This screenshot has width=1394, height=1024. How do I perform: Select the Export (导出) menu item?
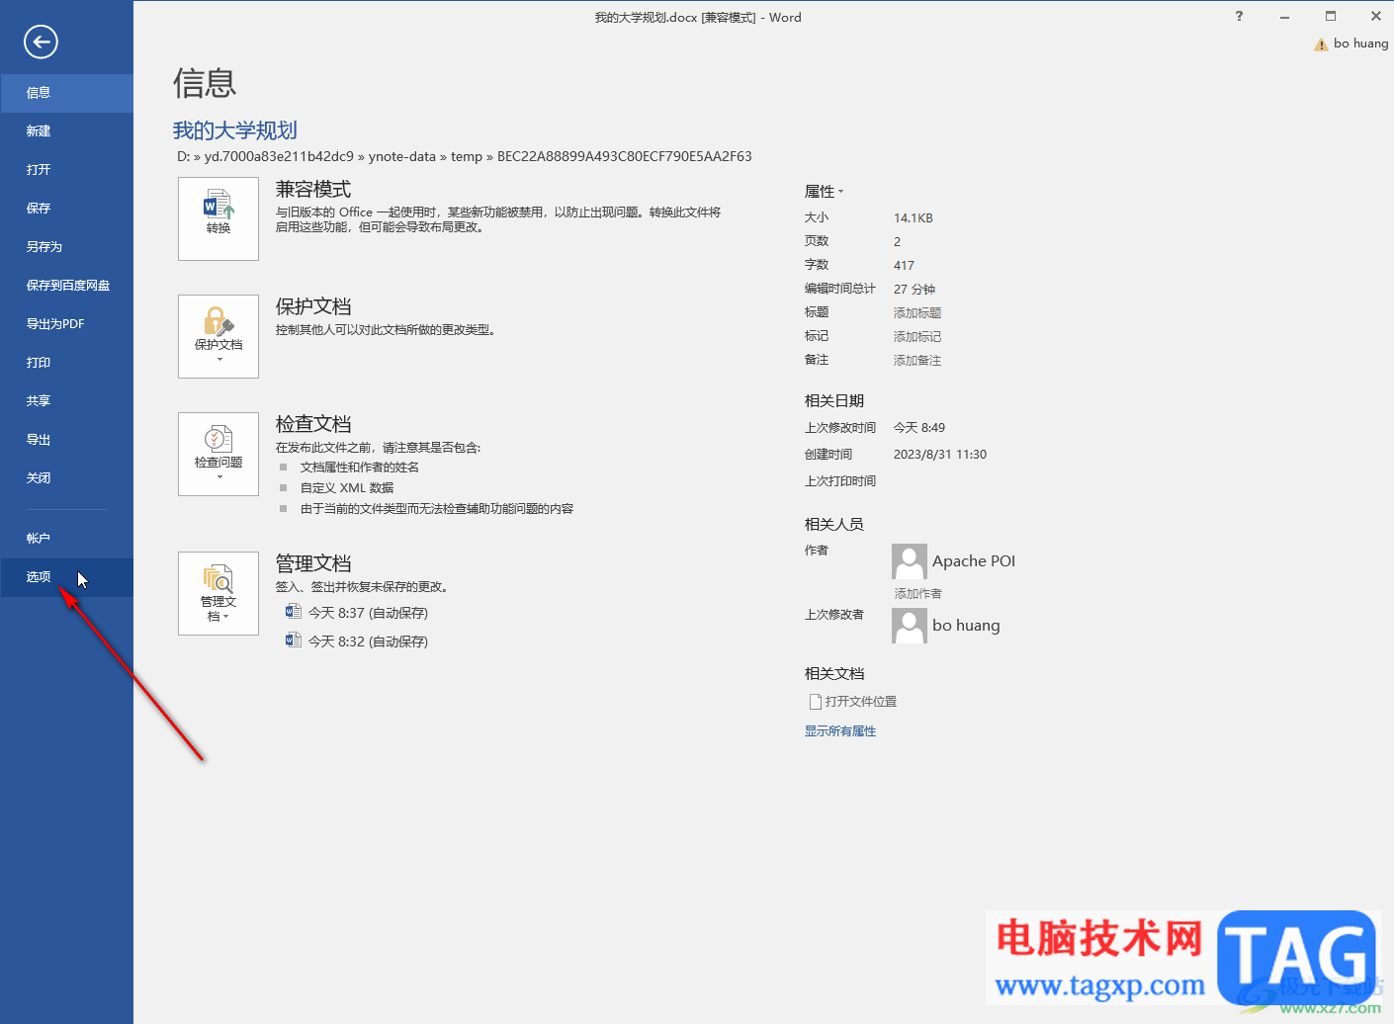66,440
